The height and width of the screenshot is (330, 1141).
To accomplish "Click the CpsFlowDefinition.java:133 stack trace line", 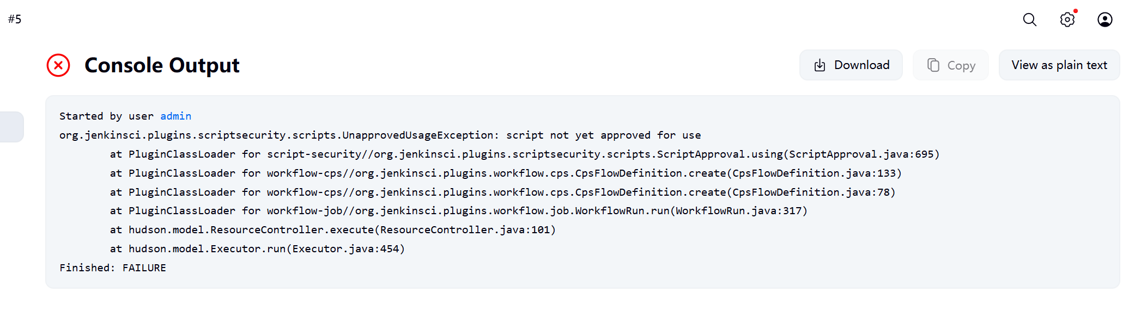I will coord(506,173).
